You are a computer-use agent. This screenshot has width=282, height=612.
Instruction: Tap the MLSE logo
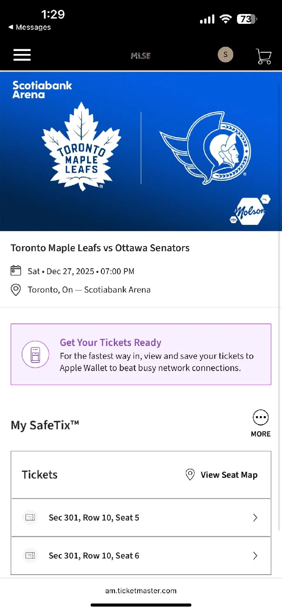[x=141, y=55]
